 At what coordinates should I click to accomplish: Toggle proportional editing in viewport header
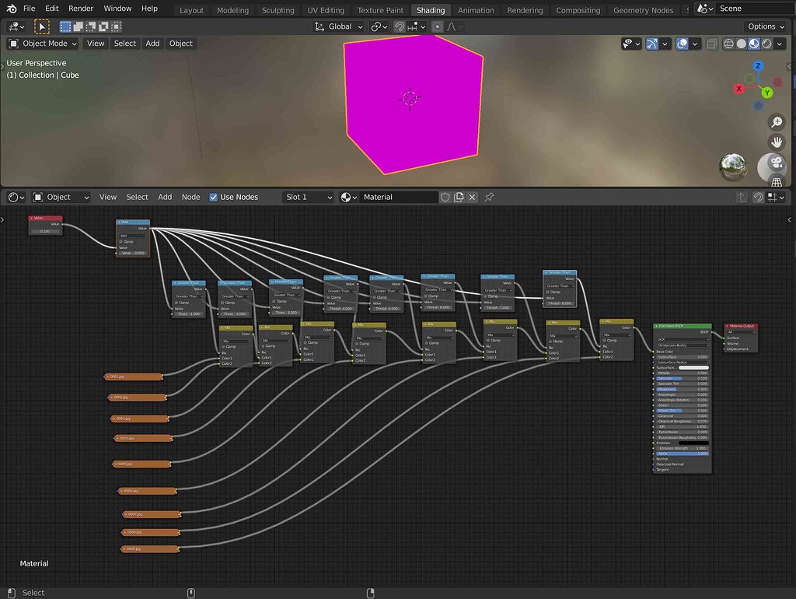(437, 26)
